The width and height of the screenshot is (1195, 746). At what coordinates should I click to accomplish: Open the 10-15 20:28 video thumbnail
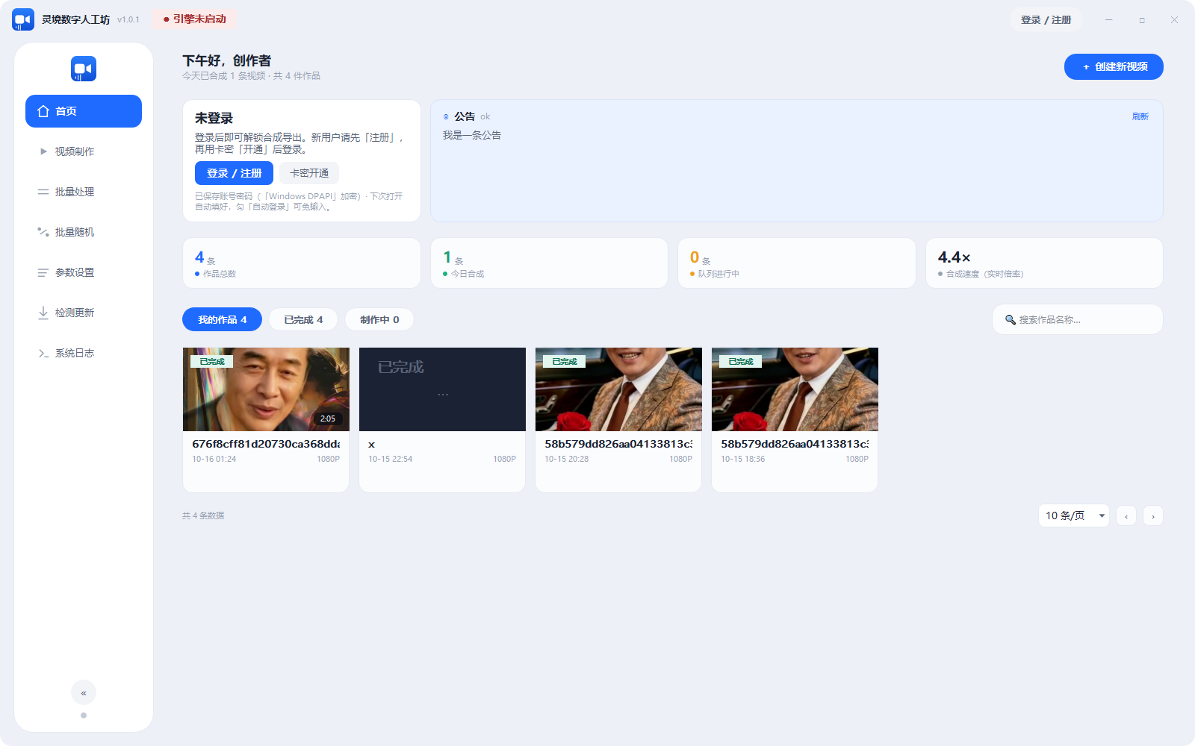tap(618, 389)
